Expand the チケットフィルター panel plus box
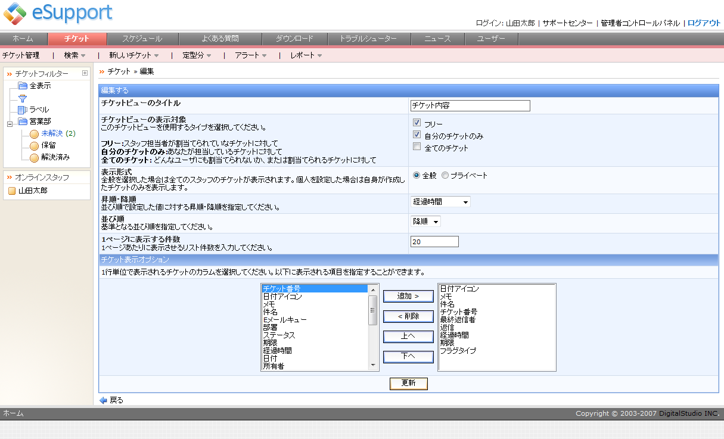 coord(85,73)
